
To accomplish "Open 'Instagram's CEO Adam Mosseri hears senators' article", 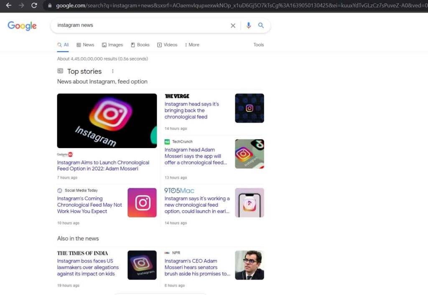I will tap(197, 267).
